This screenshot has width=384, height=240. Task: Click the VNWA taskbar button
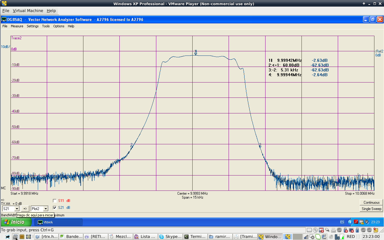pos(58,222)
